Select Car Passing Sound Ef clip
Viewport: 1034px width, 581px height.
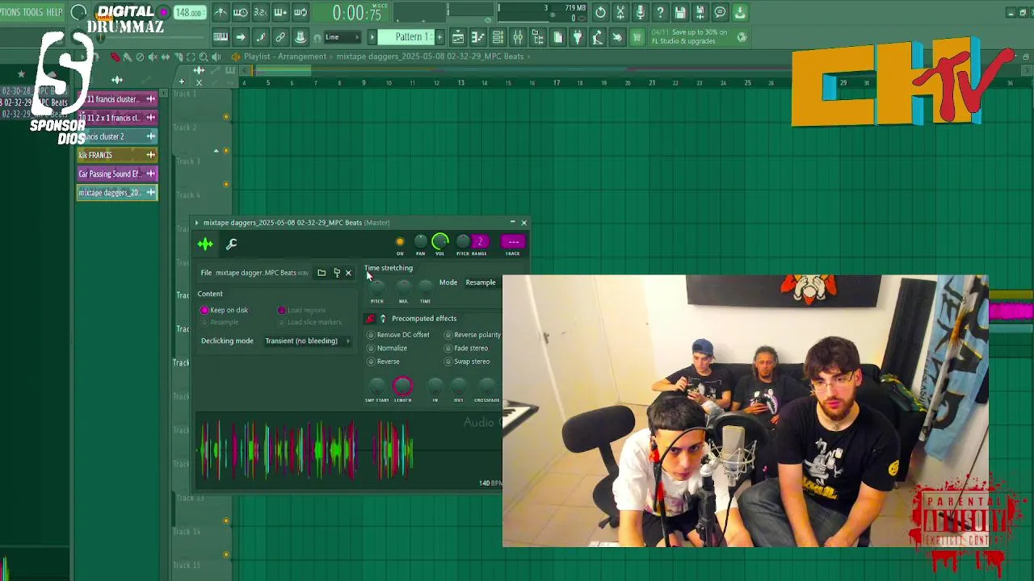pos(117,173)
